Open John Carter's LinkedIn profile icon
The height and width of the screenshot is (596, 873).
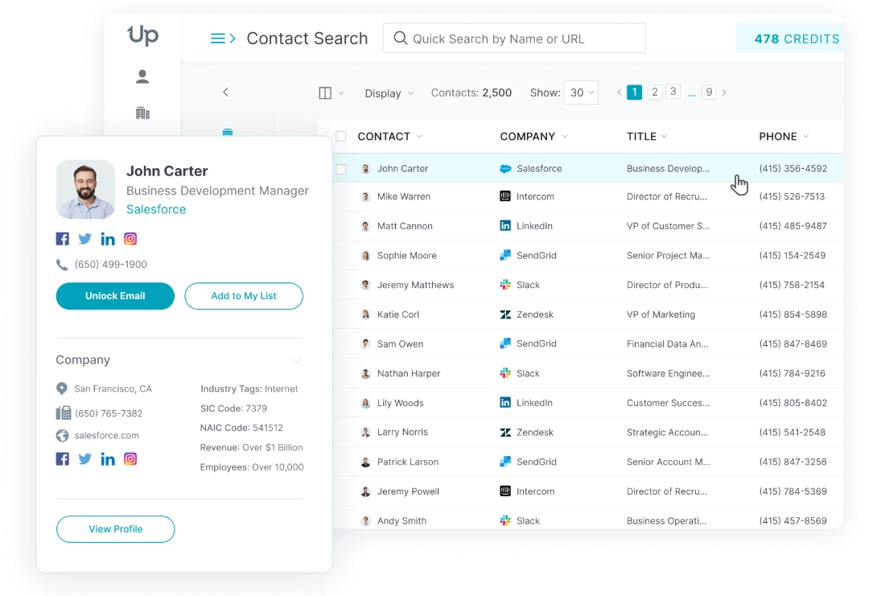tap(108, 240)
